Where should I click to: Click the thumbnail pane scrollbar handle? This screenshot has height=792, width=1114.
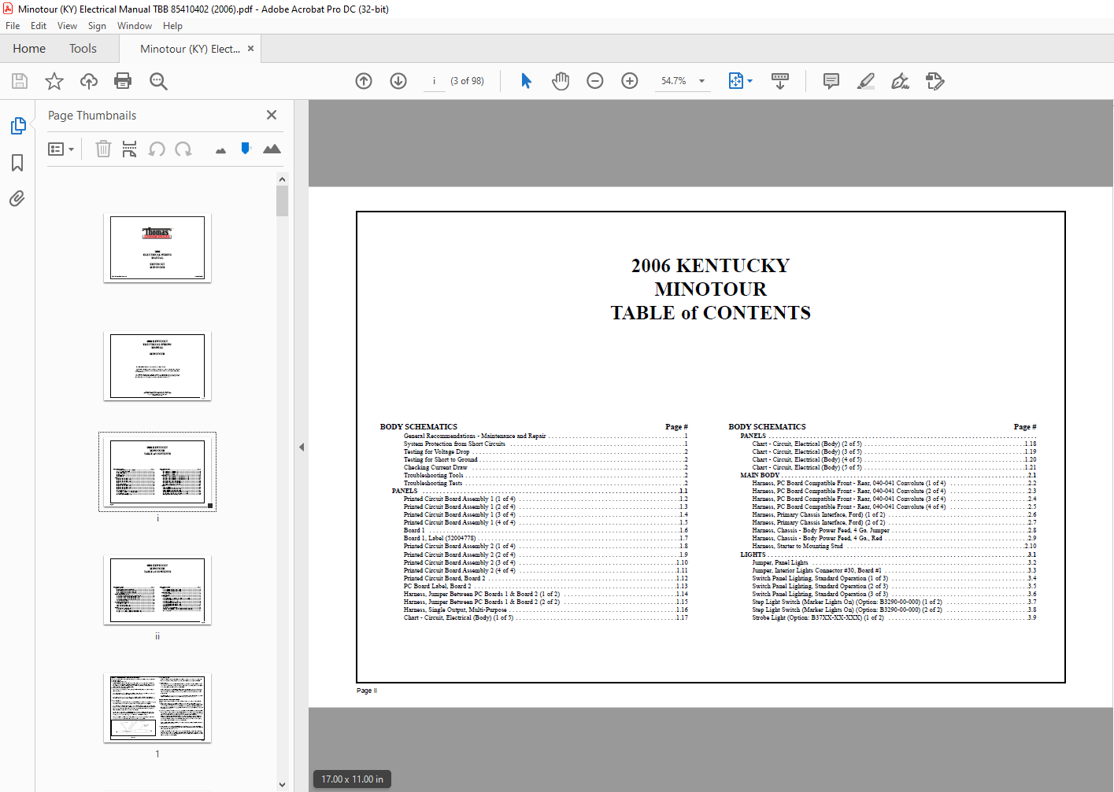click(x=282, y=201)
